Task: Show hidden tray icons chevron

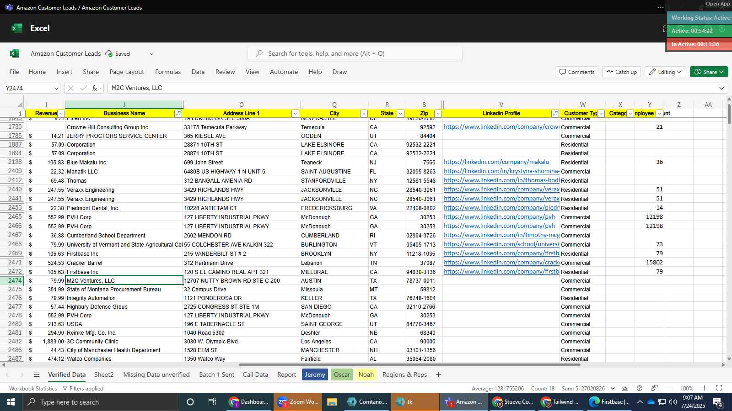Action: pos(640,402)
